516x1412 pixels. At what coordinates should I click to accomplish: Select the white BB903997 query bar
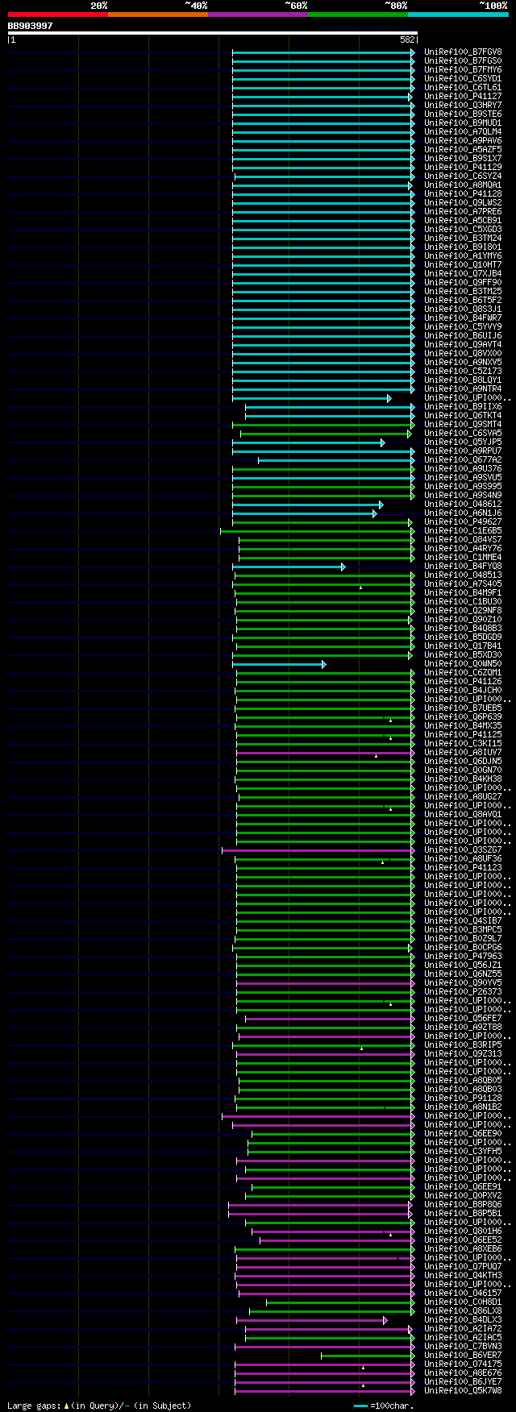coord(212,33)
